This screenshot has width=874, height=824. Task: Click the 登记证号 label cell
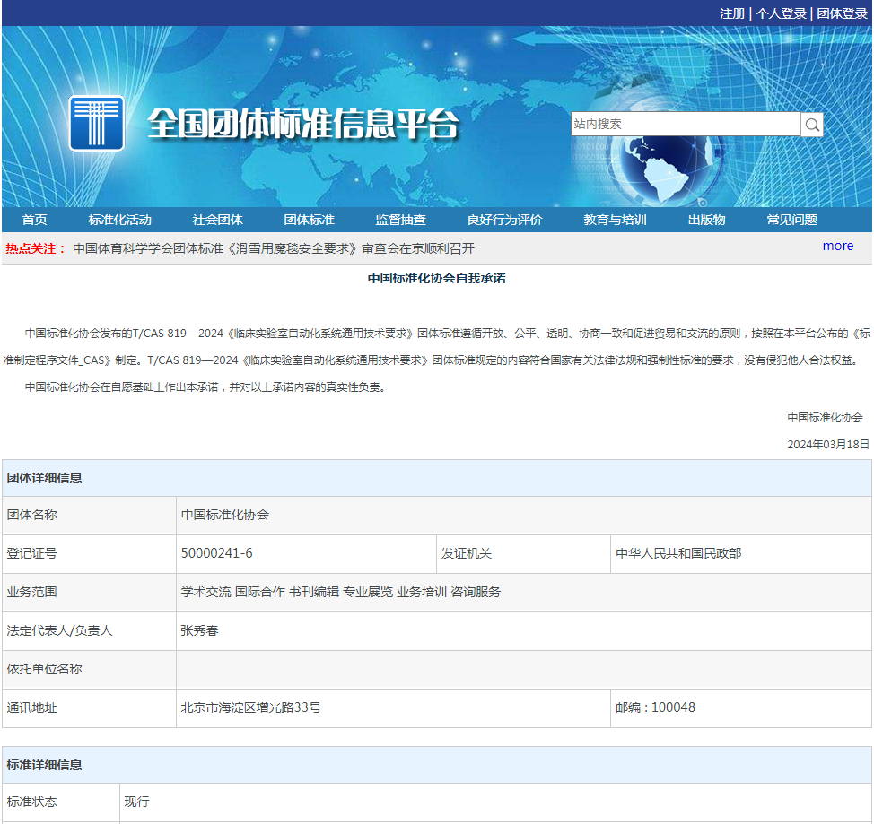point(89,554)
